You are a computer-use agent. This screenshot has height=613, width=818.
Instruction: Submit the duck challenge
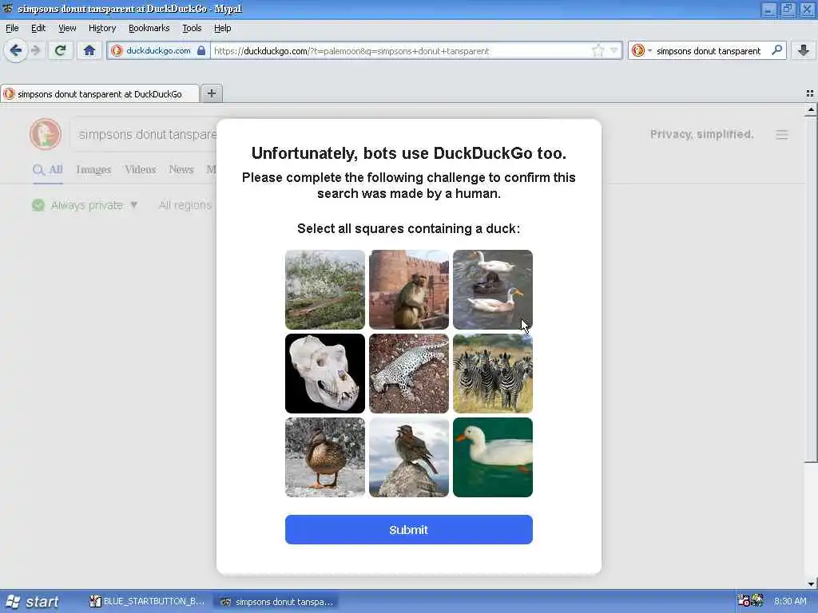(409, 530)
